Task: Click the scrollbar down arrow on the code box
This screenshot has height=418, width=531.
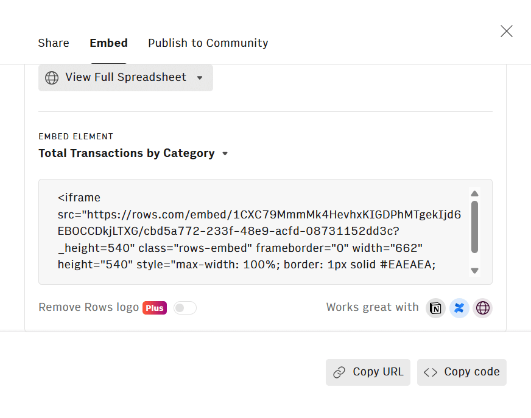Action: (x=474, y=271)
